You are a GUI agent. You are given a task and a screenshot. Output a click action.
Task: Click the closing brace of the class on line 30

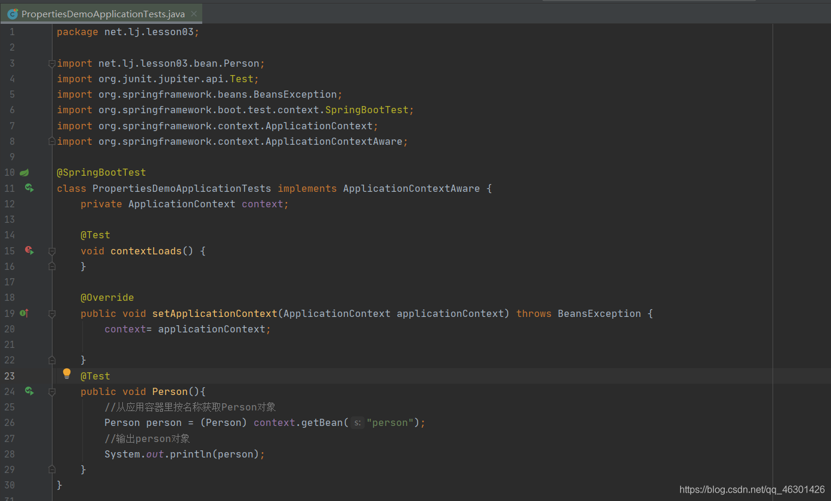60,486
